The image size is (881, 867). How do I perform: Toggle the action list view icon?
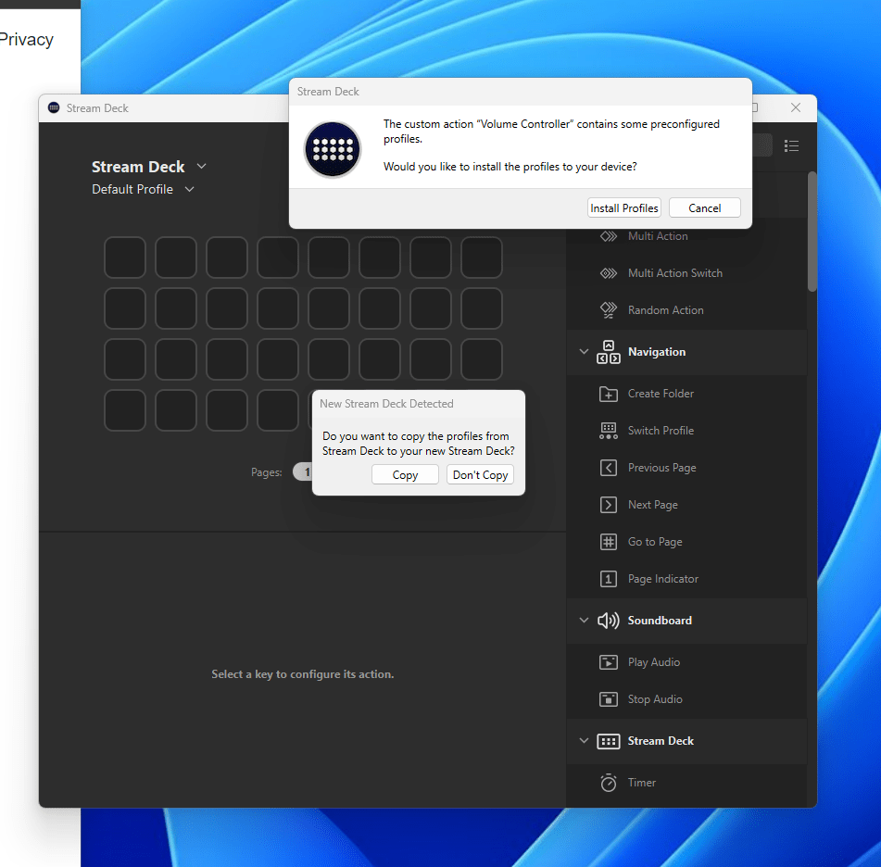(x=792, y=146)
